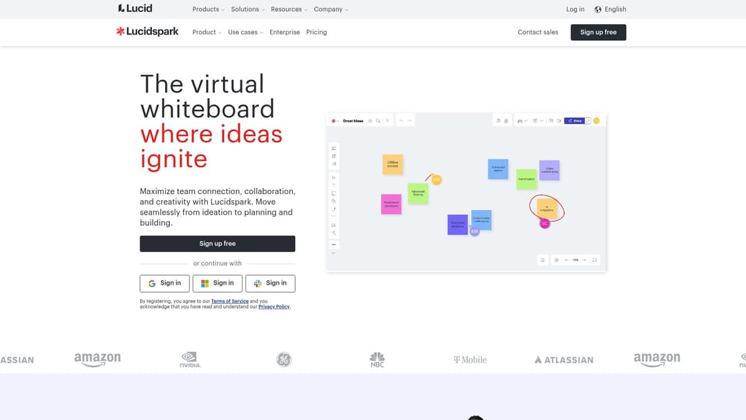Click the blue Share button in the whiteboard preview
Screen dimensions: 746x420
pyautogui.click(x=574, y=121)
